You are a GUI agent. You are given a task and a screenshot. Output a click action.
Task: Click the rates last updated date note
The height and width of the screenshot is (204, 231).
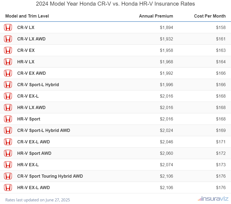pyautogui.click(x=37, y=200)
